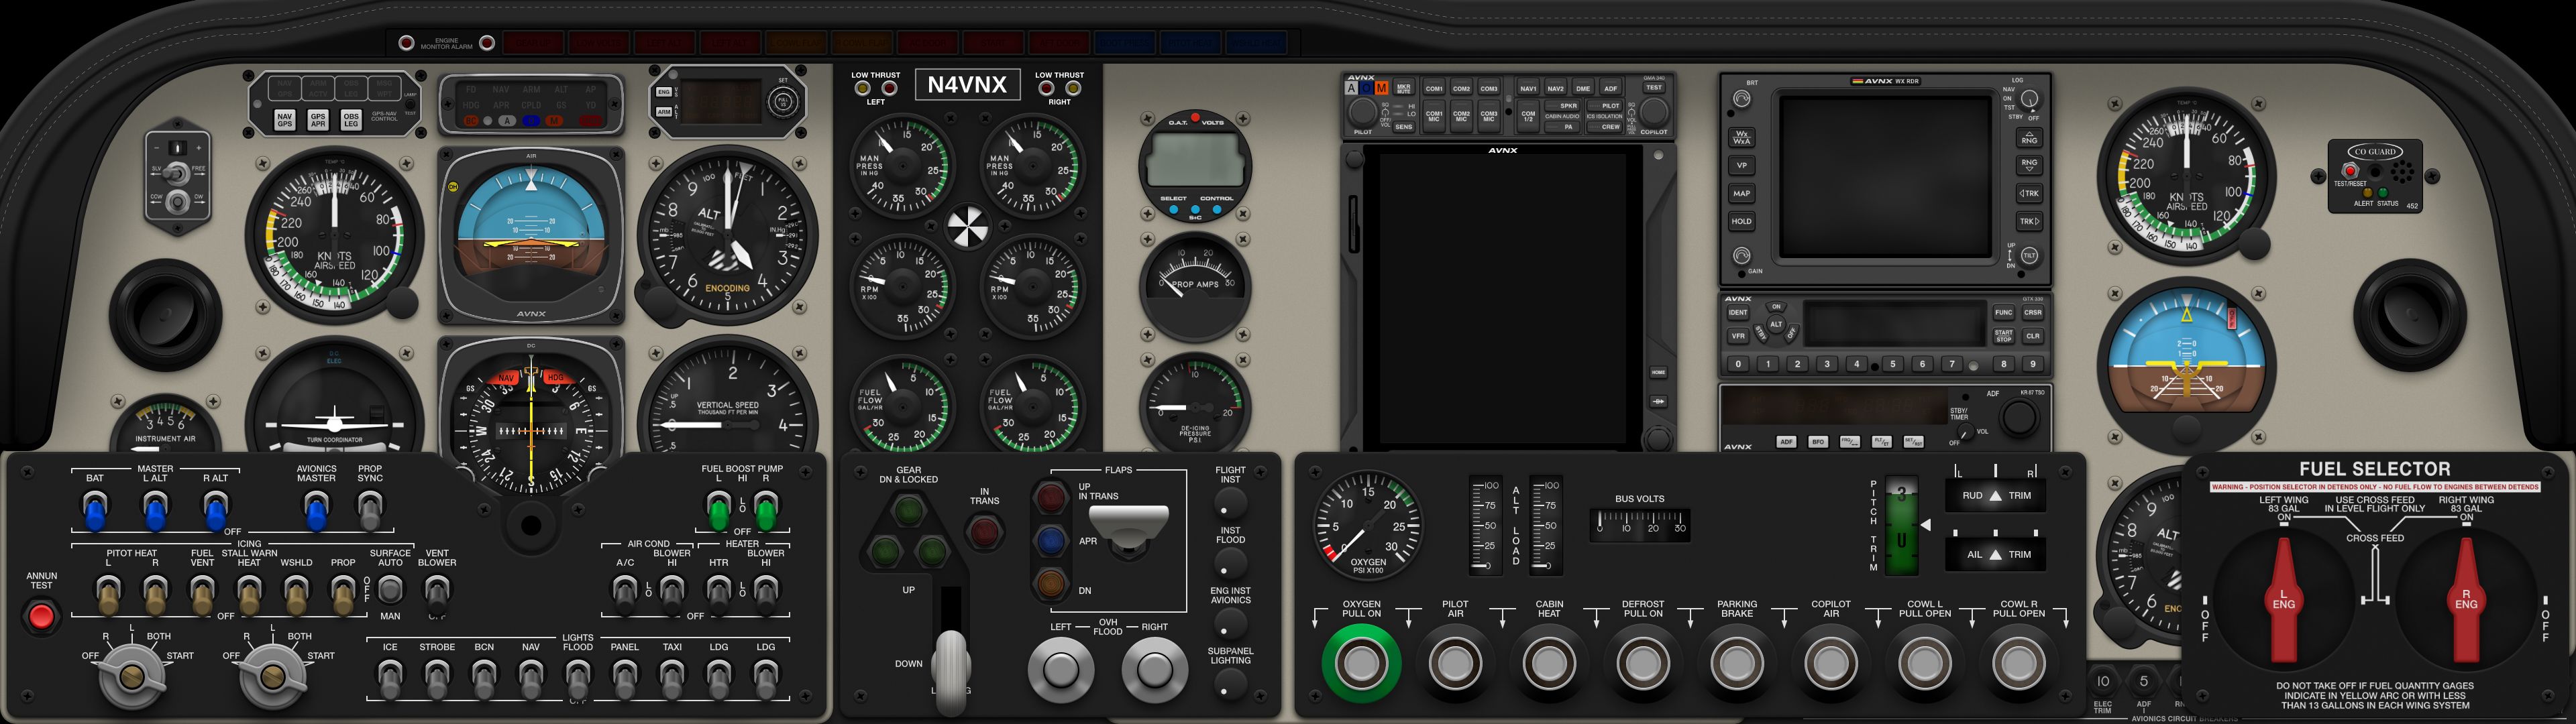Click the red L ENG fuel selector handle
The width and height of the screenshot is (2576, 724).
click(2284, 601)
